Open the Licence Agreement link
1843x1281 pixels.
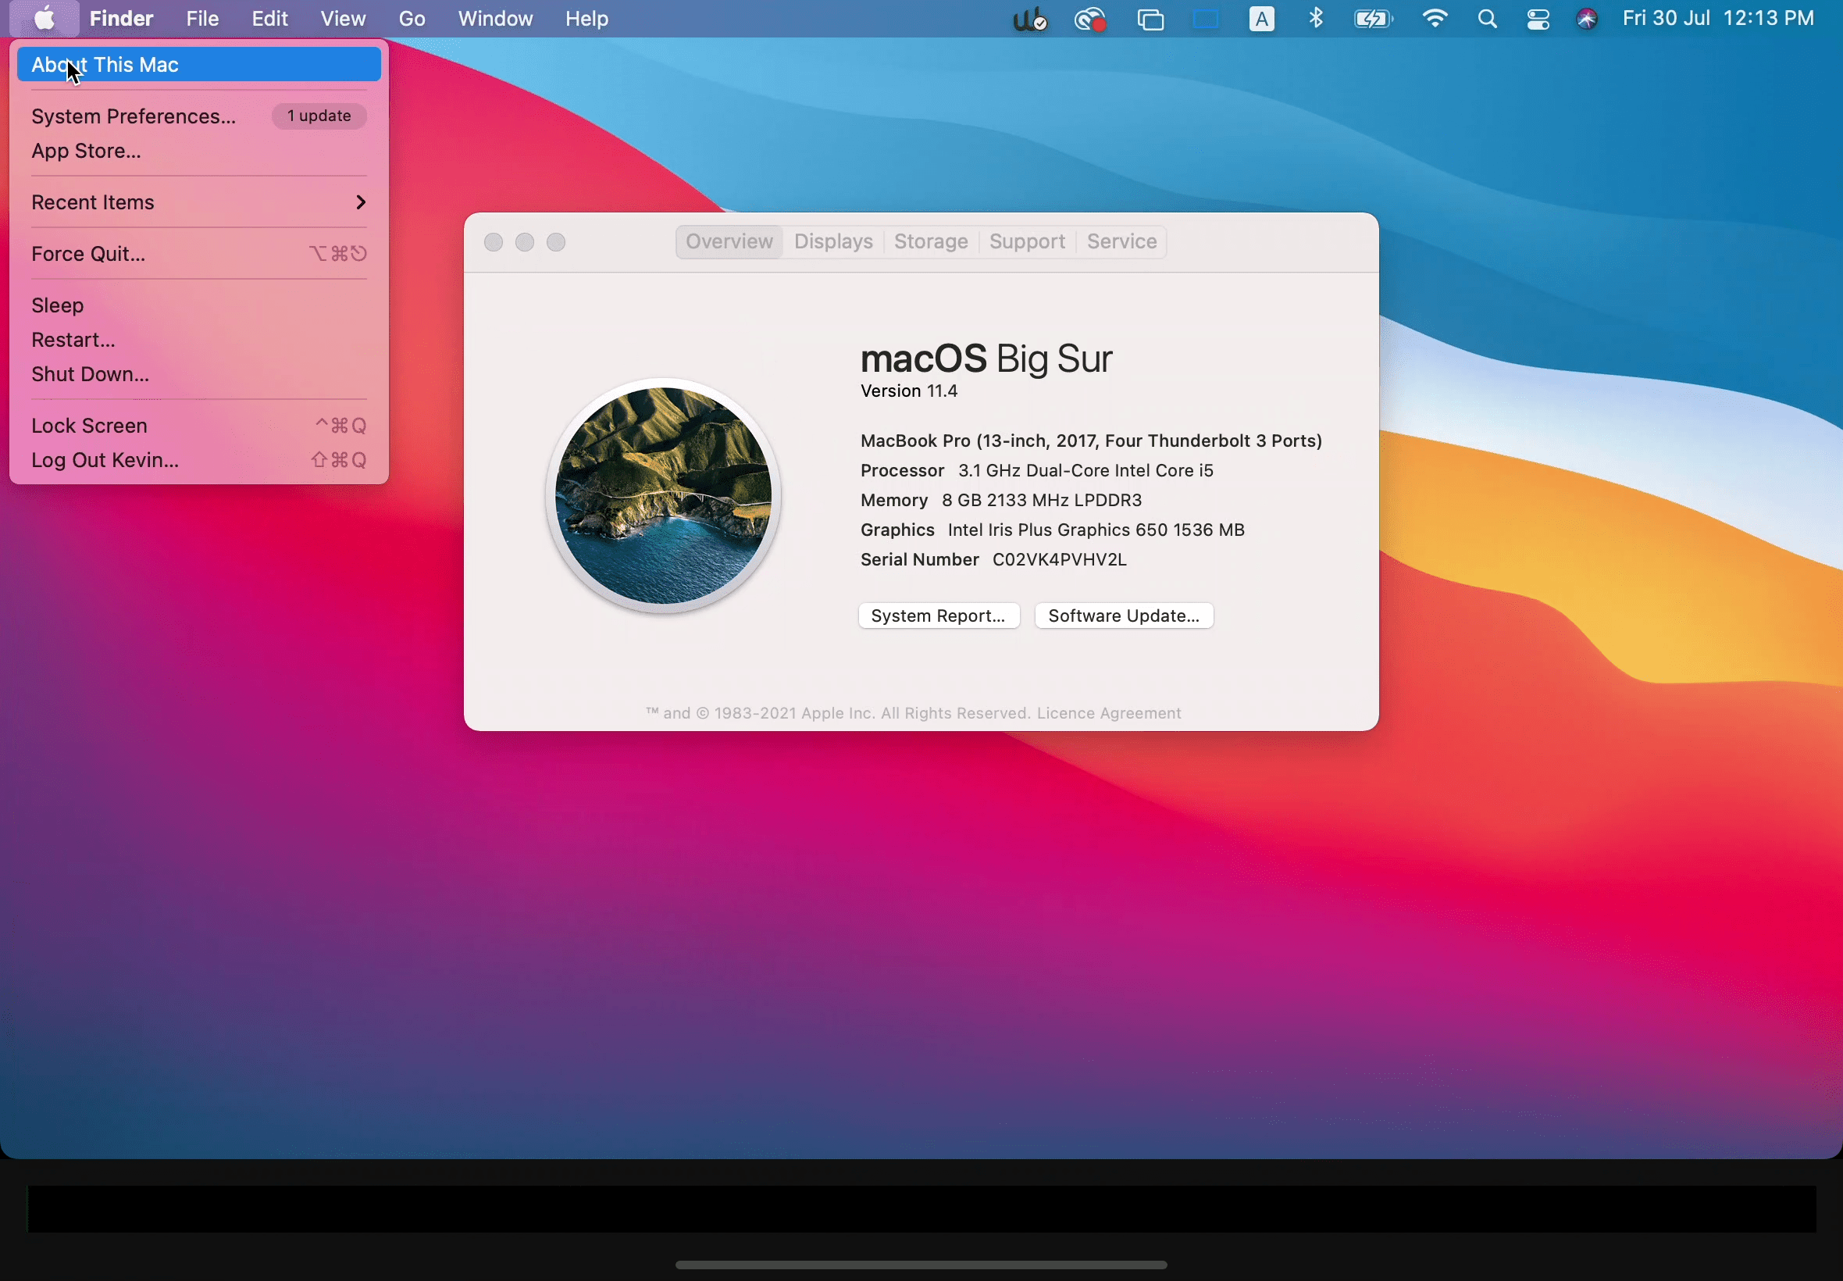click(x=1108, y=712)
